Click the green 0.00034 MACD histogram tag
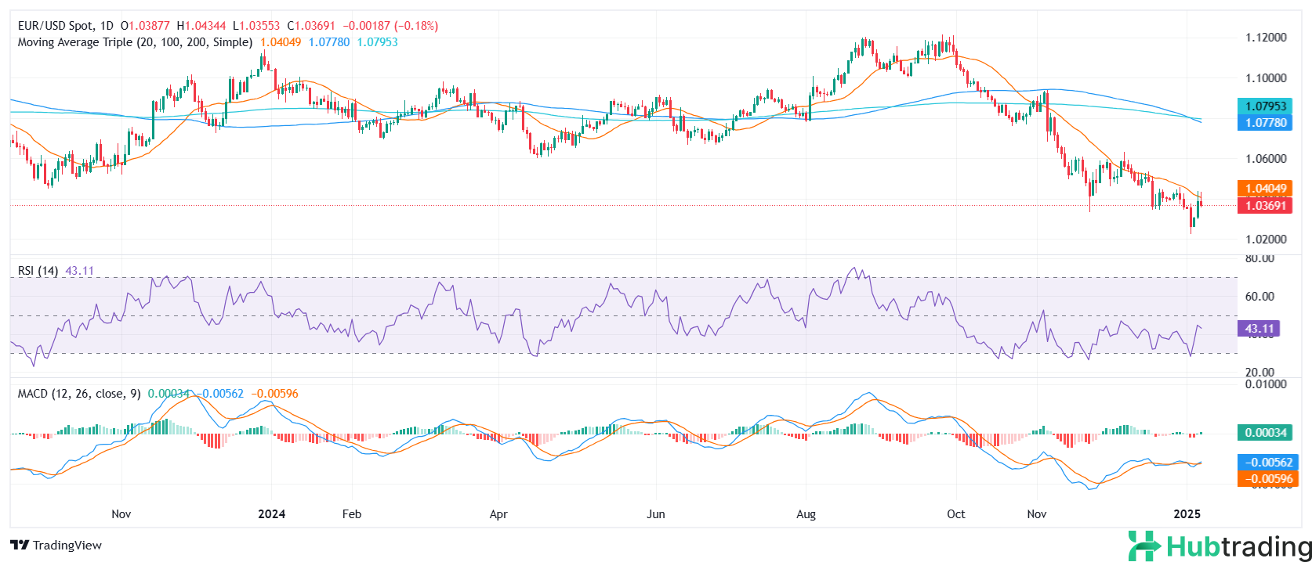1312x562 pixels. [1265, 433]
